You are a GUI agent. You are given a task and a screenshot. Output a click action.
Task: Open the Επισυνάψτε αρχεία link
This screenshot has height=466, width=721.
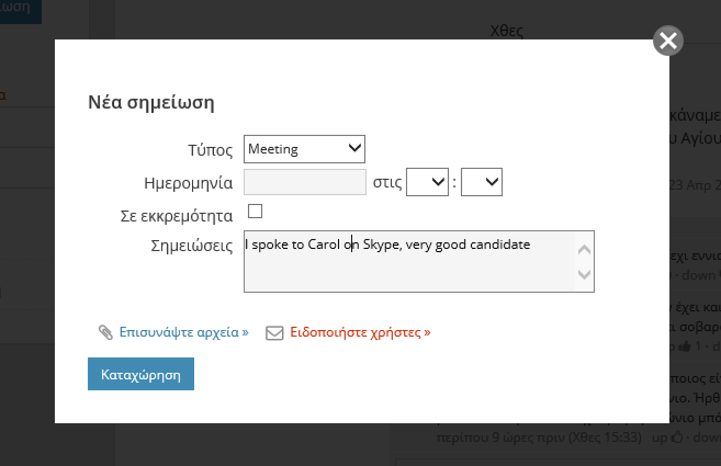pos(183,332)
